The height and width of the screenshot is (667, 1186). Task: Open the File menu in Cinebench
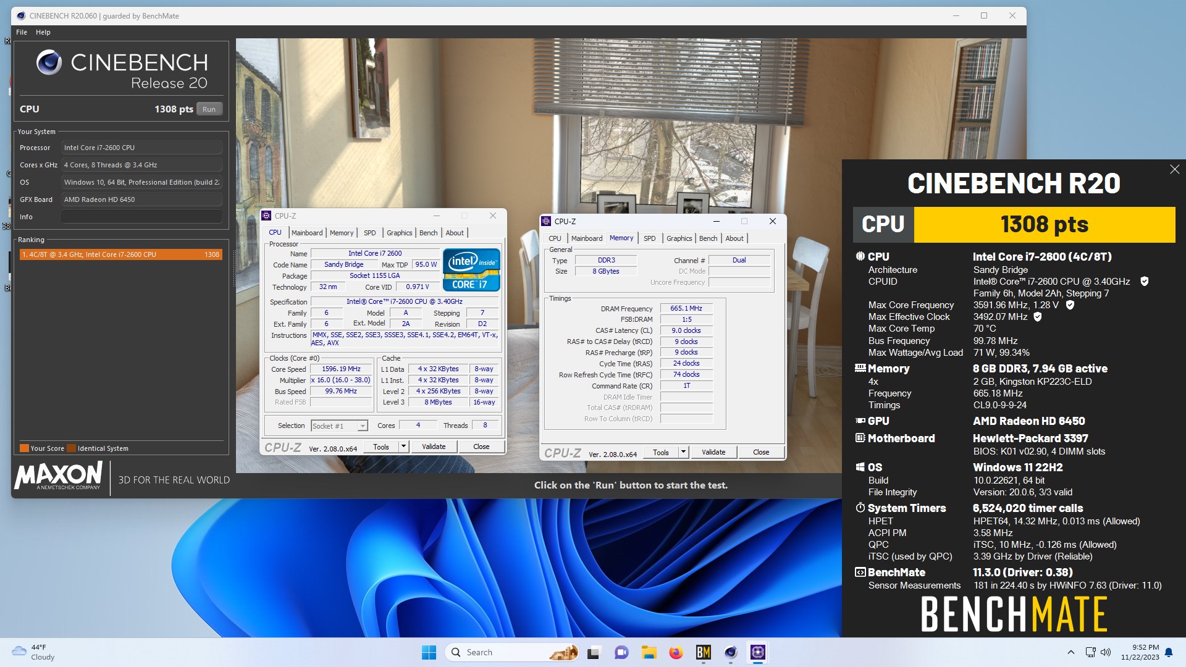[x=22, y=32]
